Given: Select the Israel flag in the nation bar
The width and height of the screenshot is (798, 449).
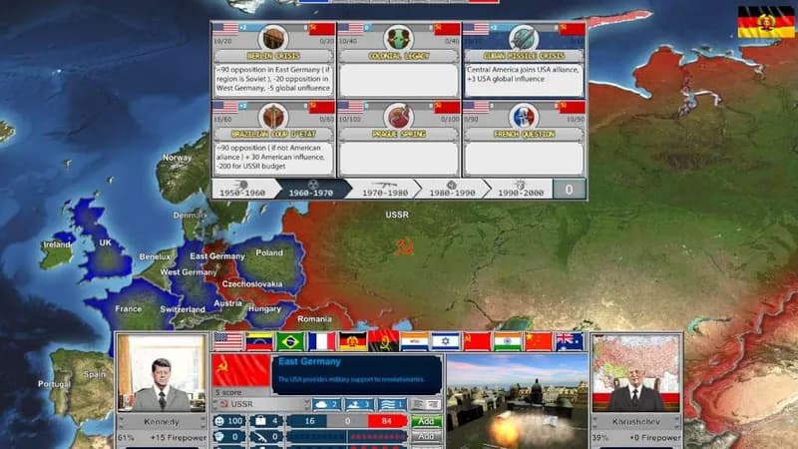Looking at the screenshot, I should tap(446, 341).
